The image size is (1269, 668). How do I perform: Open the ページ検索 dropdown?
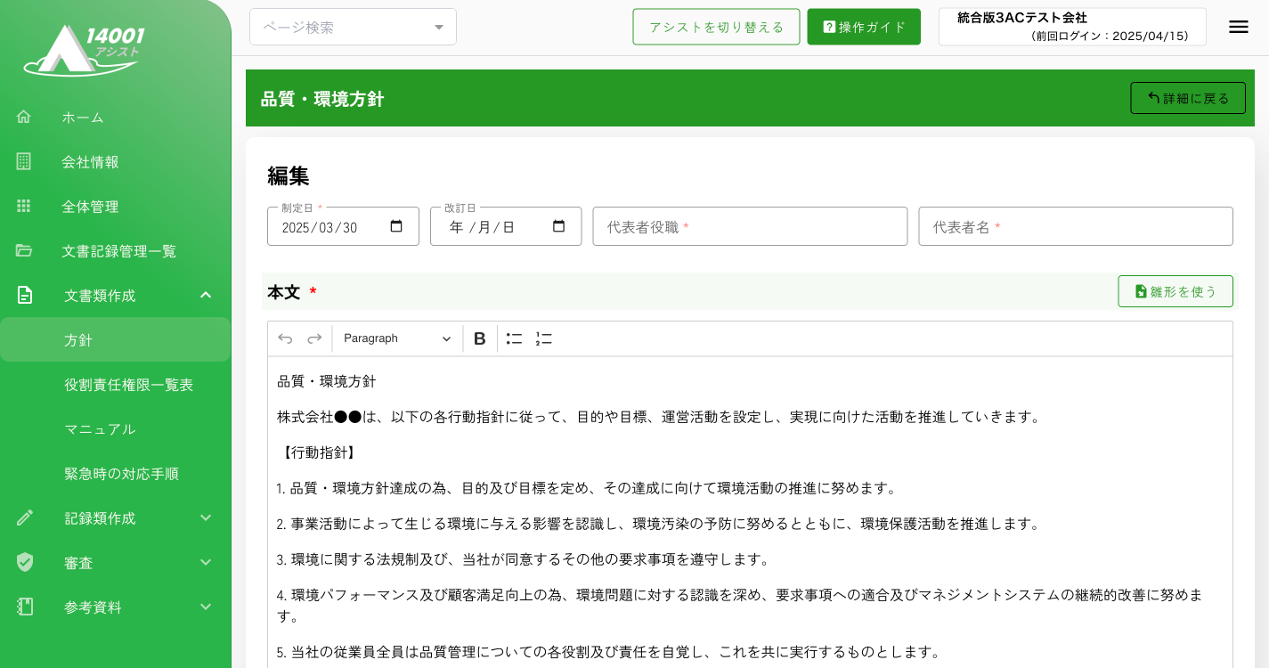coord(353,27)
